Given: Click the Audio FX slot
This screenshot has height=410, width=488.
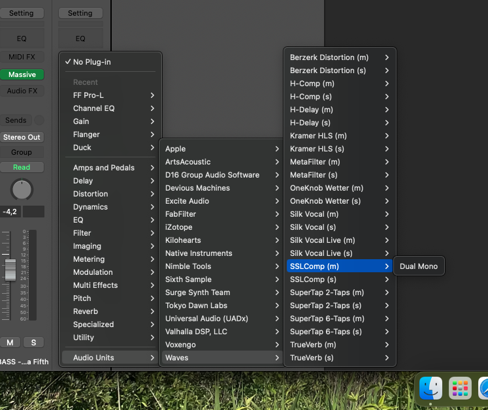Looking at the screenshot, I should tap(22, 91).
